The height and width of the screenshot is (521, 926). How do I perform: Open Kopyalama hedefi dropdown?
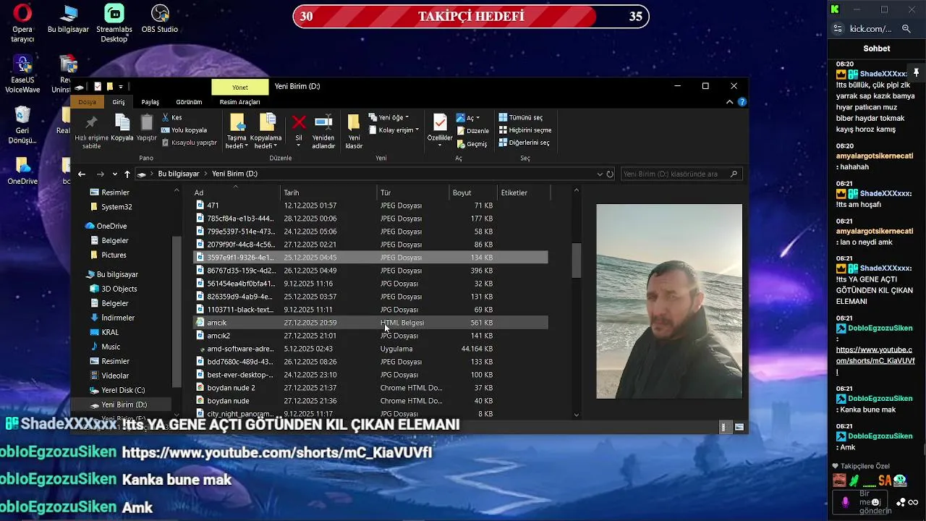266,142
